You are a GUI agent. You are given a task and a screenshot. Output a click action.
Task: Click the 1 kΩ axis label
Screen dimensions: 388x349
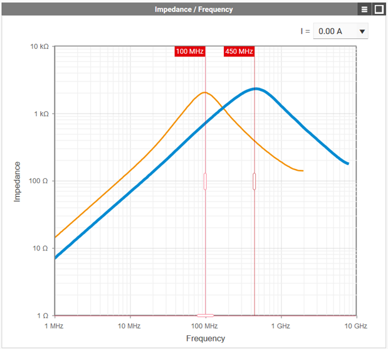coord(41,114)
